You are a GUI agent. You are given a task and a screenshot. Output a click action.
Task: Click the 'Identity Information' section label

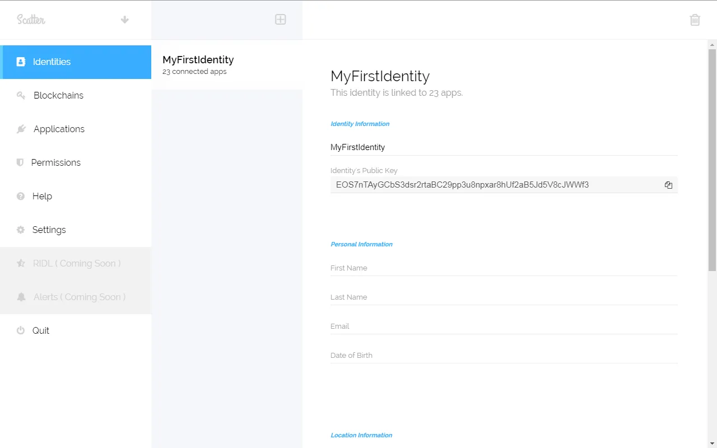click(x=360, y=124)
